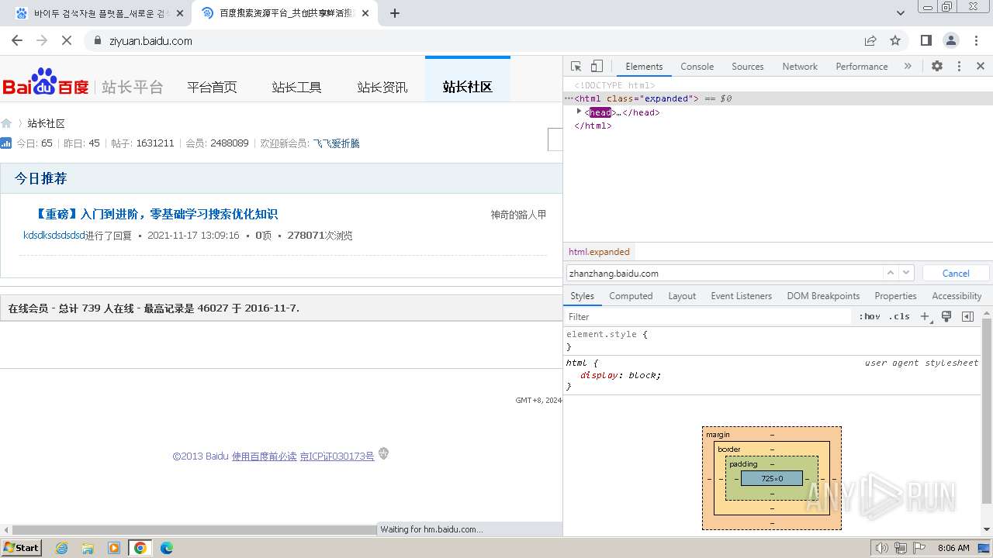
Task: Show more DevTools tabs chevron
Action: point(908,67)
